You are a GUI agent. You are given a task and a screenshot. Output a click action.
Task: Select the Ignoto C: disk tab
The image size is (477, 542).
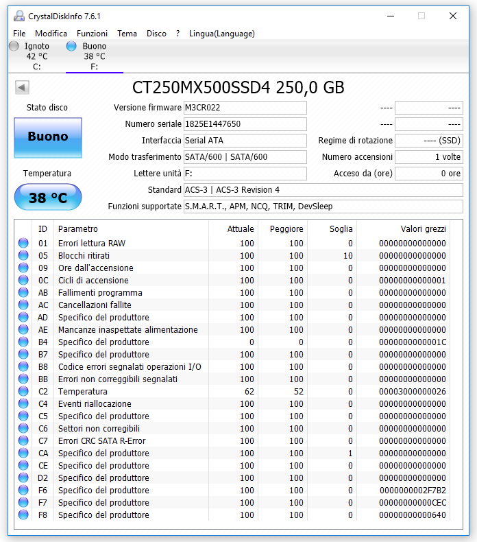pyautogui.click(x=36, y=56)
